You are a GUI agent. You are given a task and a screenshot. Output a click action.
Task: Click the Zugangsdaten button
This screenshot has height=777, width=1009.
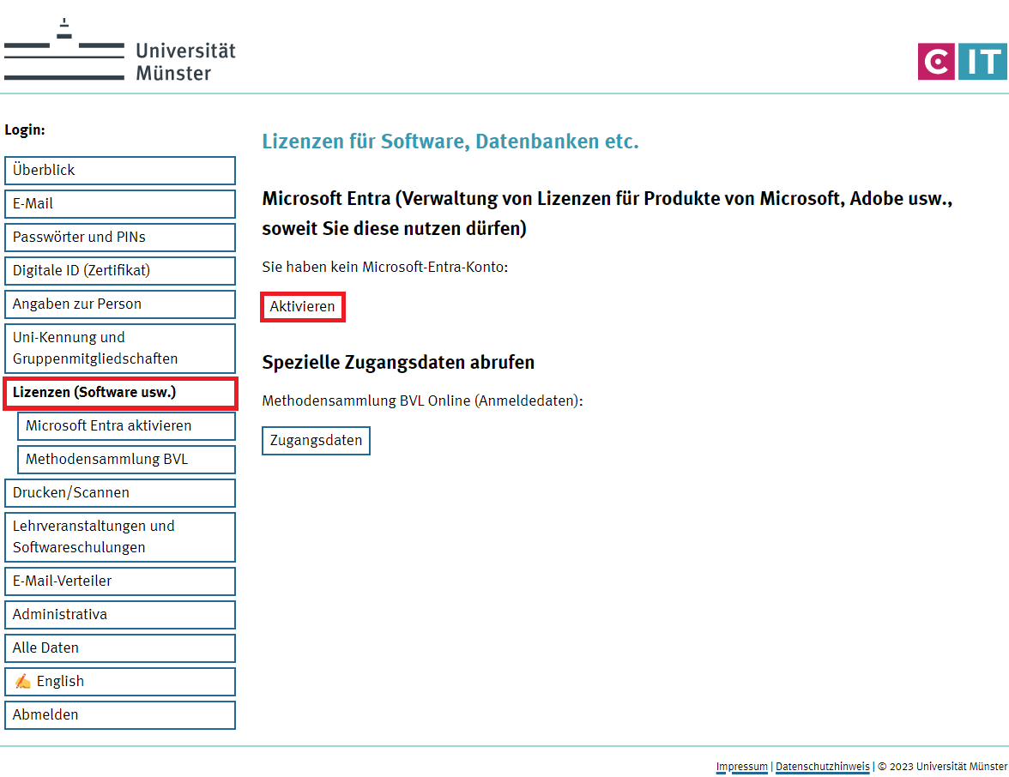coord(316,441)
